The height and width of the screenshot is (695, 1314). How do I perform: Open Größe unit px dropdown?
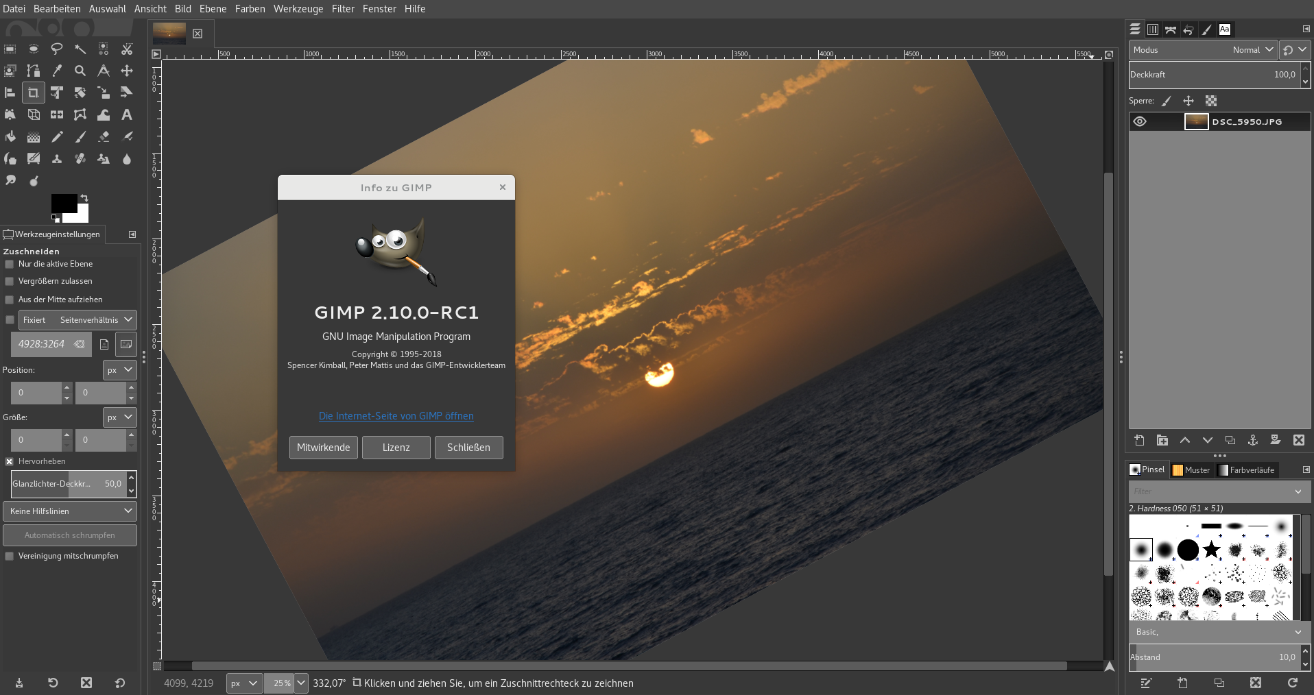point(120,417)
